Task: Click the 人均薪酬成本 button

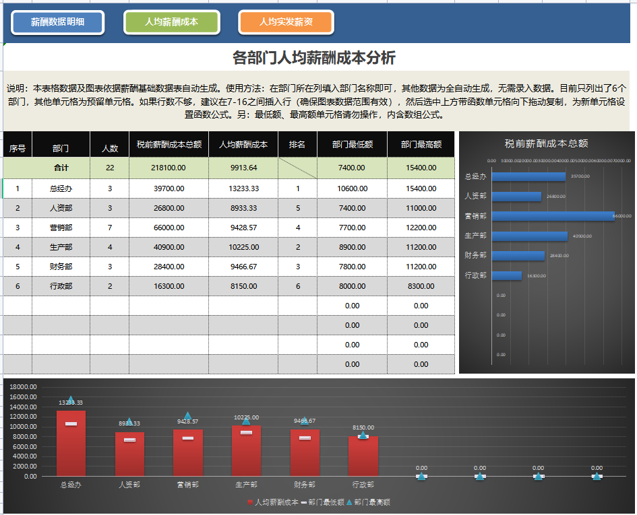Action: (x=171, y=22)
